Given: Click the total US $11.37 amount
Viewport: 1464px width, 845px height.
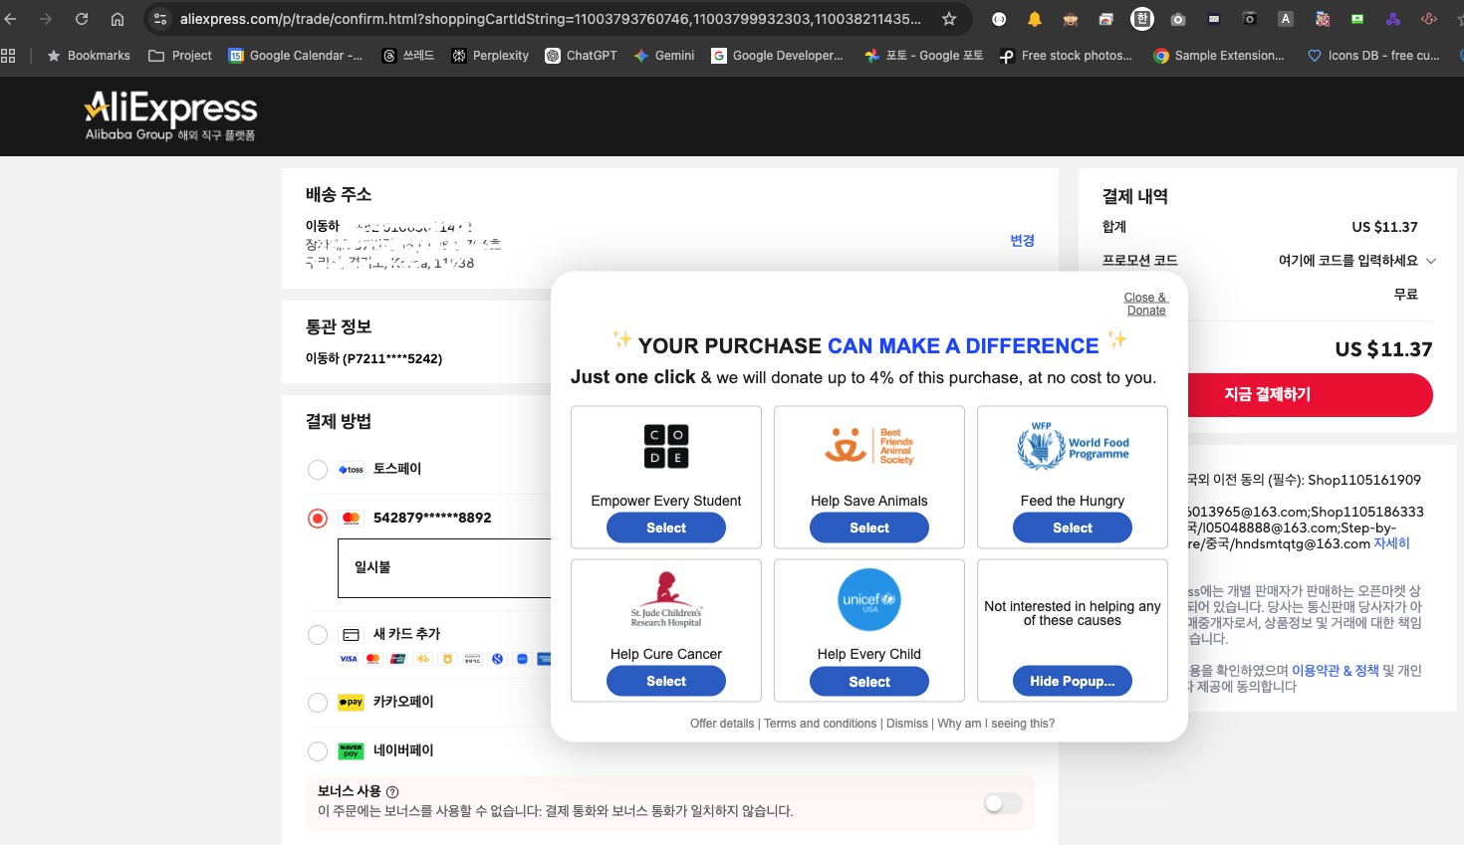Looking at the screenshot, I should tap(1383, 349).
